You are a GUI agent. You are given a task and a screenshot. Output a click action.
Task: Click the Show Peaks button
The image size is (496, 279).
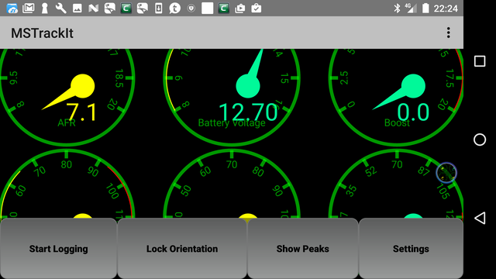click(x=303, y=249)
